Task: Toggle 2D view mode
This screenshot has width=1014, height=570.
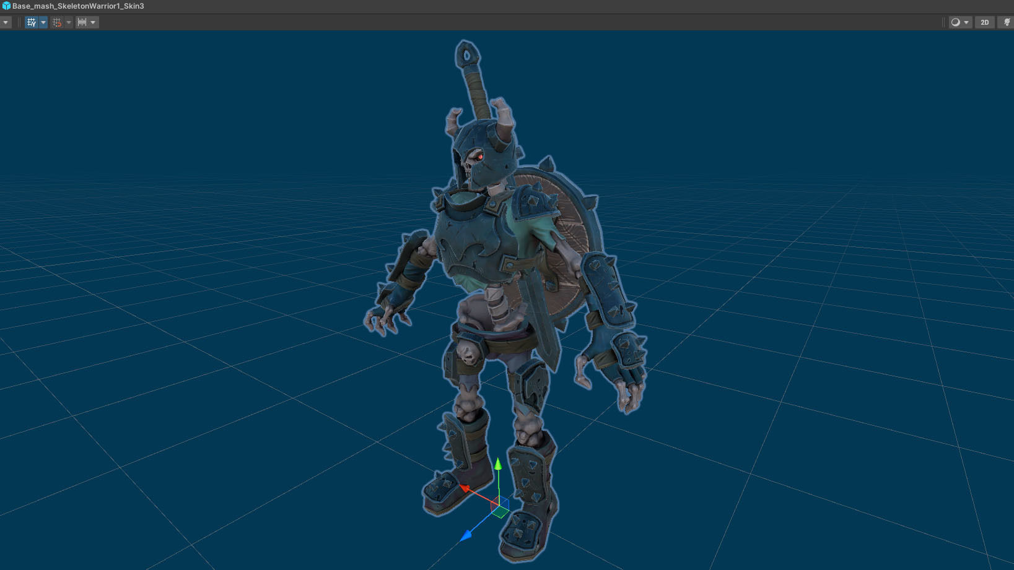Action: 984,22
